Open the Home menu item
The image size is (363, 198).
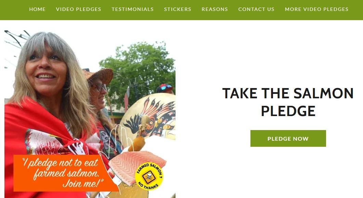pyautogui.click(x=37, y=9)
